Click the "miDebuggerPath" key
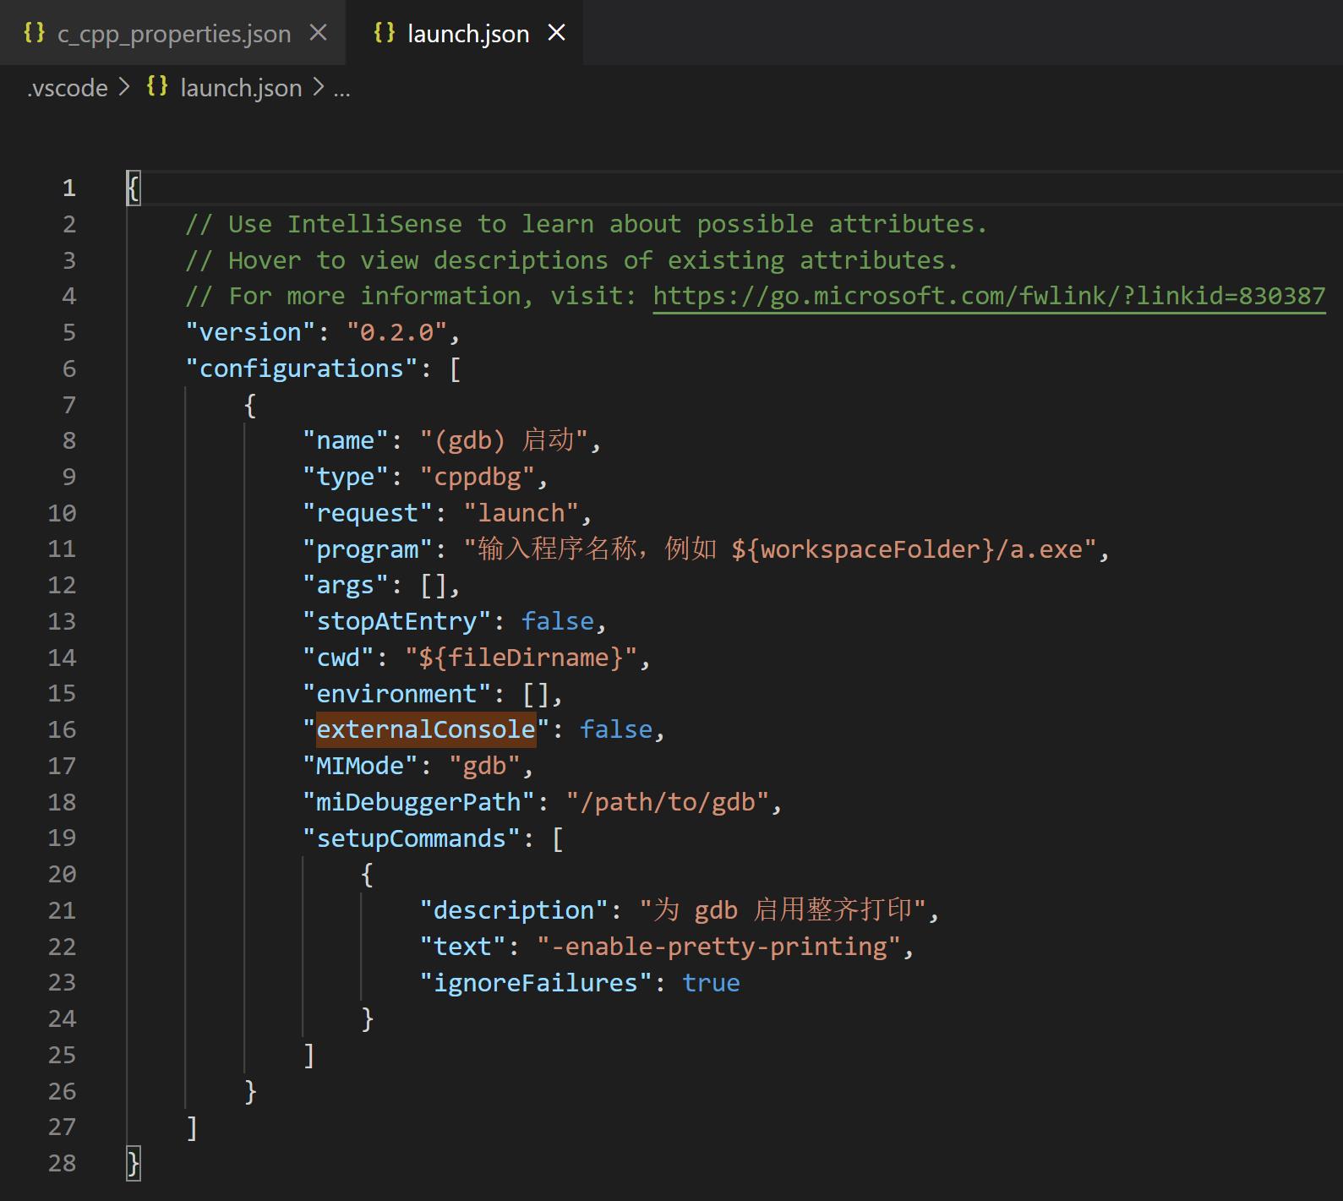 419,802
